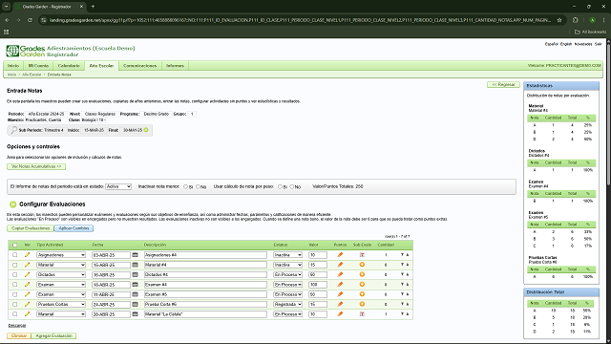Open the Año Escolar menu tab
This screenshot has height=344, width=611.
101,66
